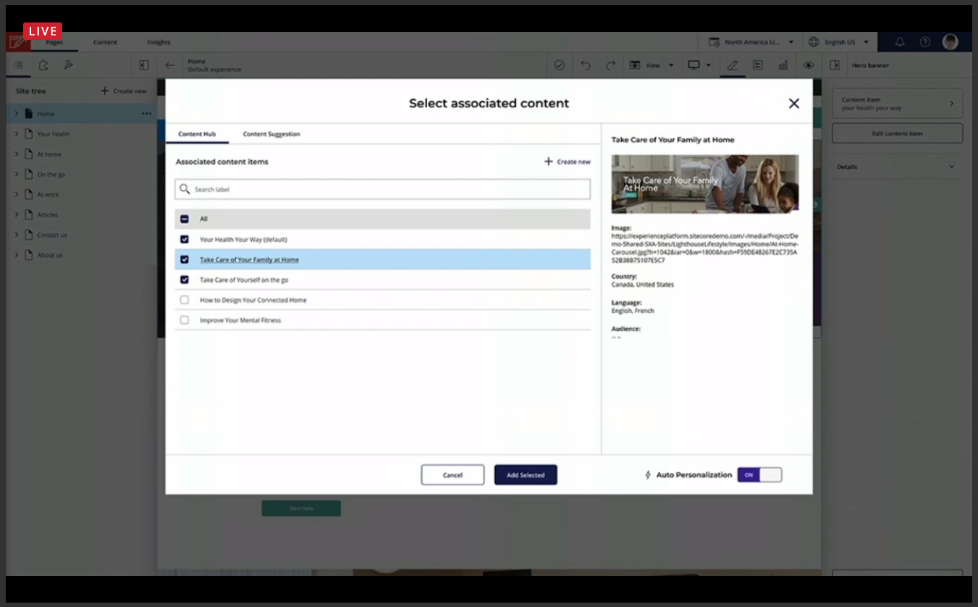Open the form details icon in toolbar

point(758,65)
